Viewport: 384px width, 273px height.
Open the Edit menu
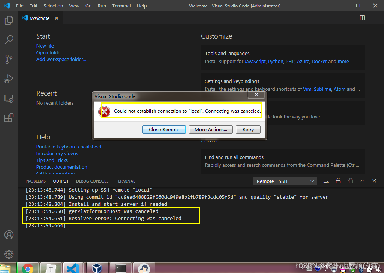(33, 6)
